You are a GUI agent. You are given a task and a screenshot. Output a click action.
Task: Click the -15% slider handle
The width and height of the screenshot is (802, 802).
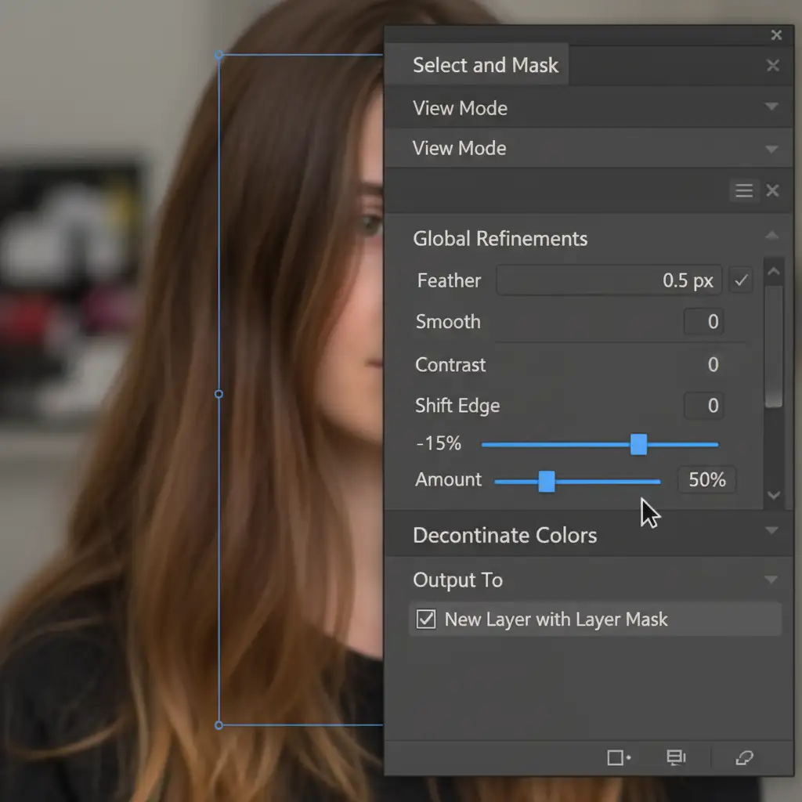[638, 444]
